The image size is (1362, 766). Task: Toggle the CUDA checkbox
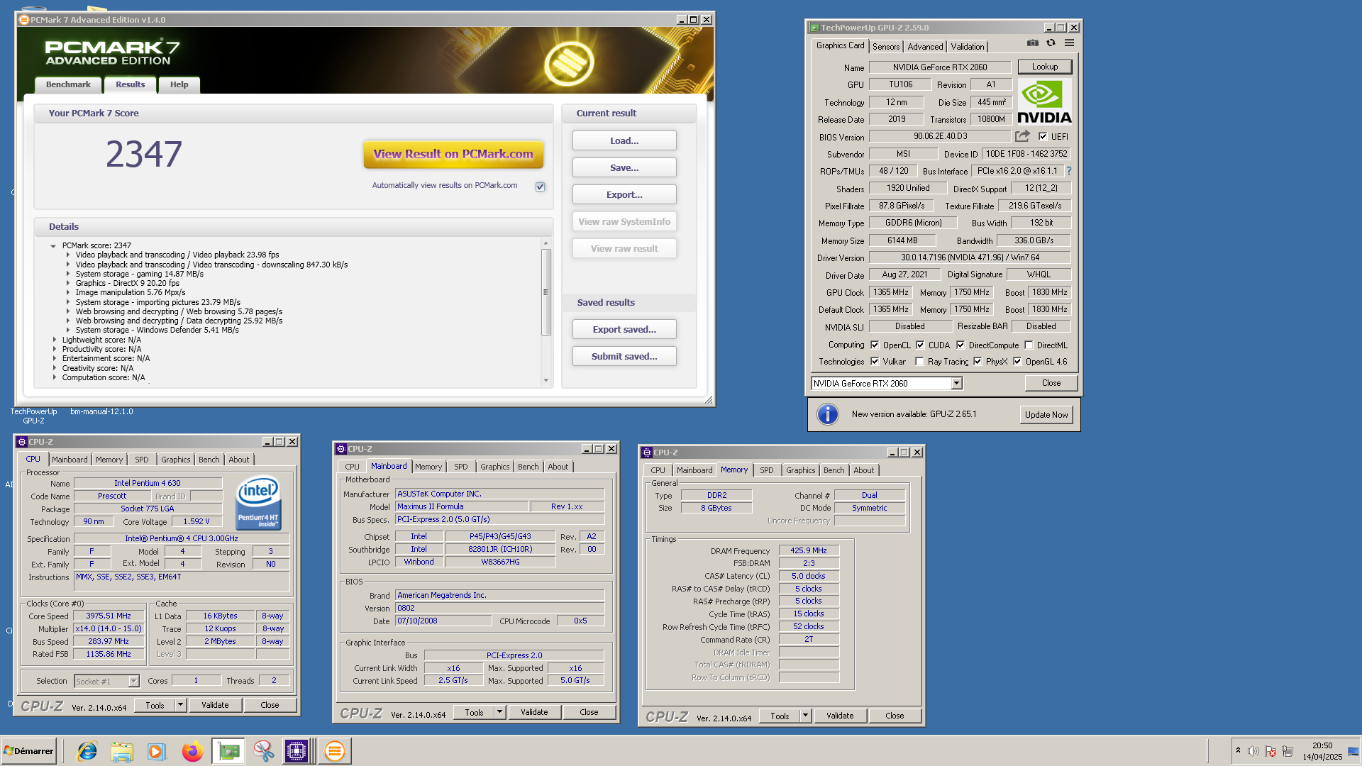[920, 345]
